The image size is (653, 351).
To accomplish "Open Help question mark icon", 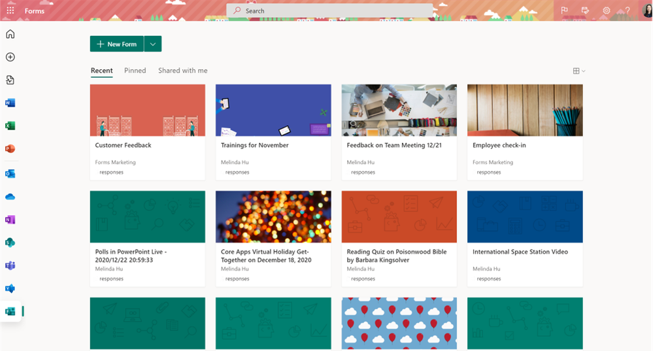I will tap(628, 10).
